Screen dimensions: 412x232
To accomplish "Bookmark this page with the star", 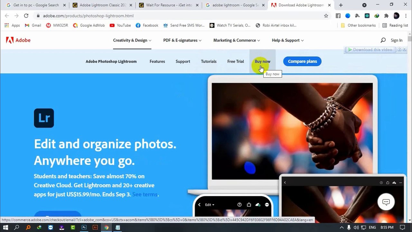I will pos(326,16).
